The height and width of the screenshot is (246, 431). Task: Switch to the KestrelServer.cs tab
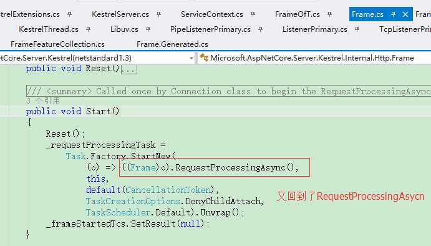tap(120, 14)
